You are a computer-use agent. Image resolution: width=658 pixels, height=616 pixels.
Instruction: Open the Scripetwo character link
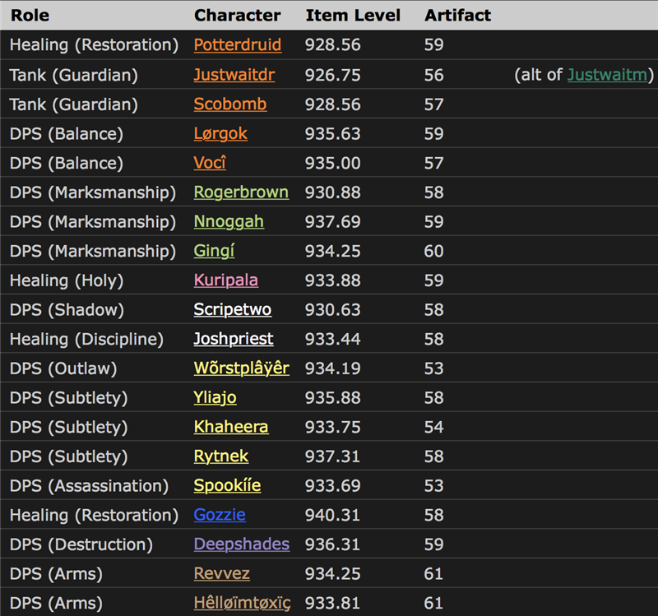click(x=233, y=310)
